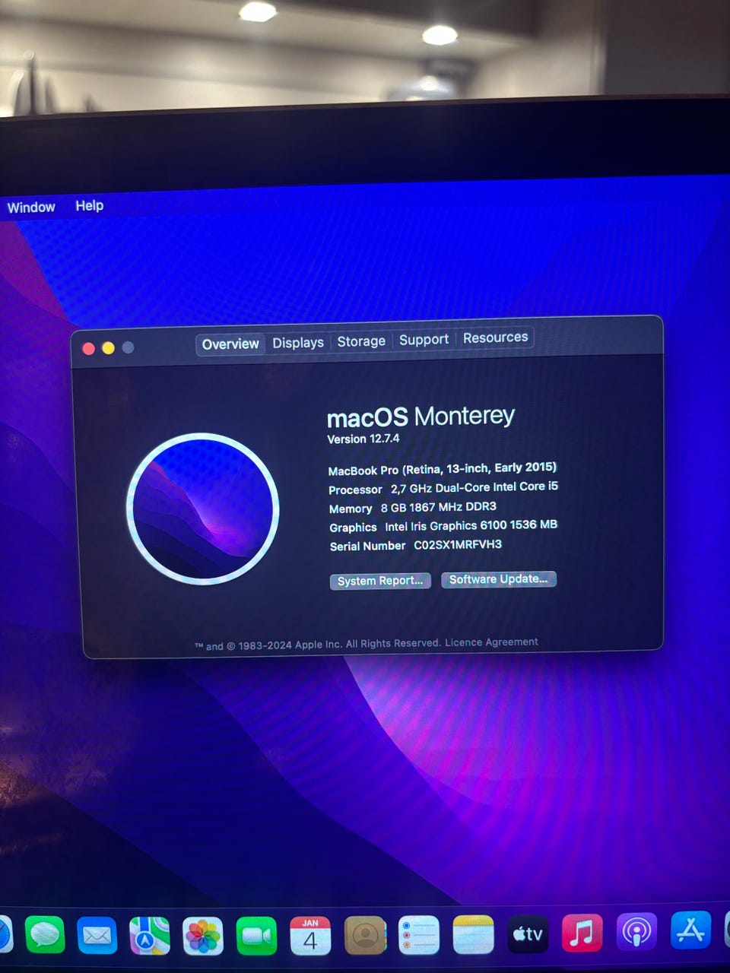Minimize the About This Mac window
Image resolution: width=730 pixels, height=973 pixels.
pyautogui.click(x=108, y=347)
